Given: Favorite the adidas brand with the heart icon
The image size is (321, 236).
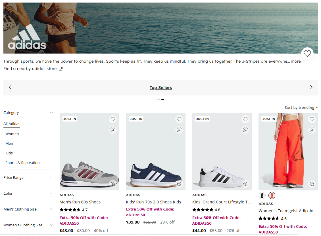Looking at the screenshot, I should click(307, 54).
